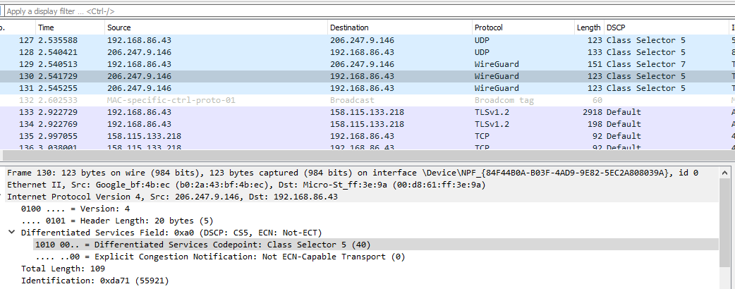Viewport: 735px width, 289px height.
Task: Click the packet list horizontal scrollbar
Action: point(353,155)
